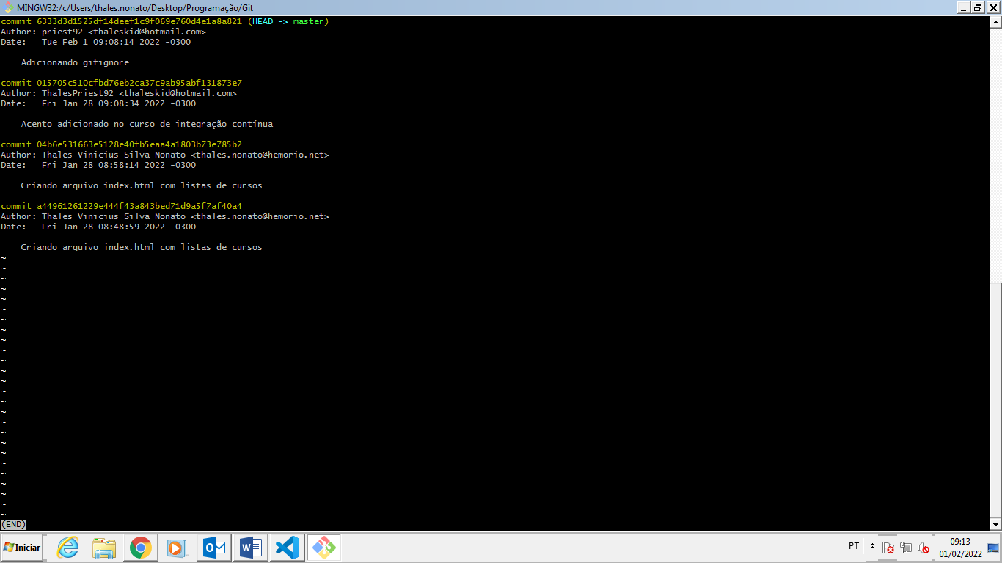Click commit hash 04b6e531663e5128e40fb5eaa4a1803b73e785b2
Screen dimensions: 1002x563
coord(139,144)
